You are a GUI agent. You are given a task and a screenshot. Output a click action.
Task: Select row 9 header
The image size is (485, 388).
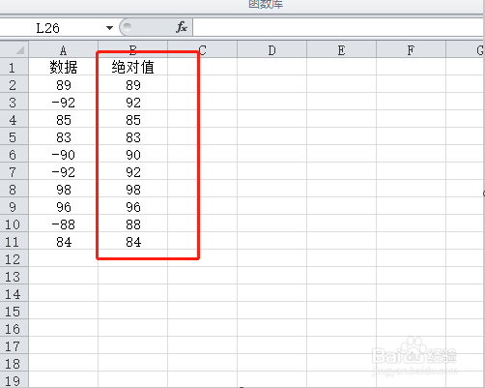pos(14,206)
